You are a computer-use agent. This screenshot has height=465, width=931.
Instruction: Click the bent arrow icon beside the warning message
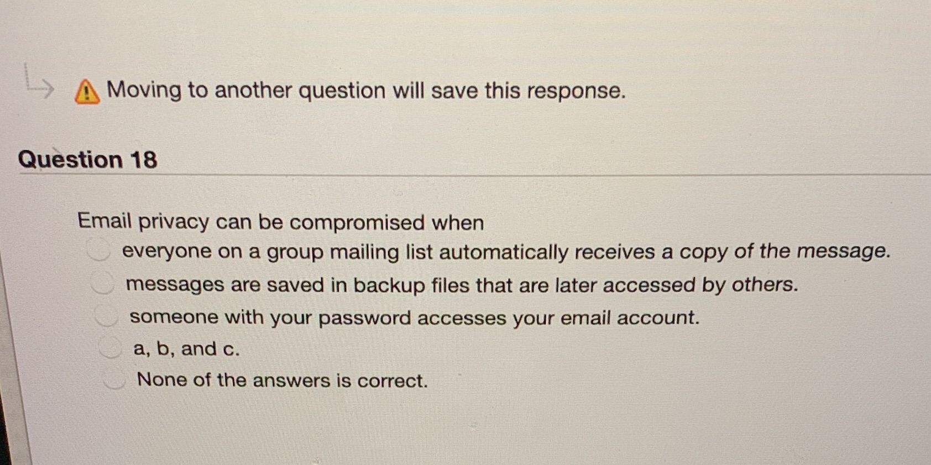pyautogui.click(x=39, y=86)
